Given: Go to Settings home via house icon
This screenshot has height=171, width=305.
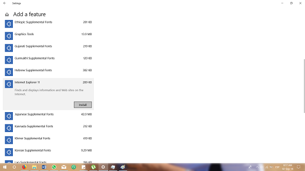Looking at the screenshot, I should coord(7,15).
